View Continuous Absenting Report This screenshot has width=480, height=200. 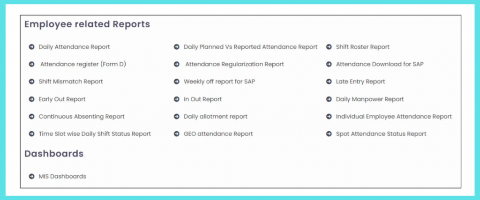[82, 117]
